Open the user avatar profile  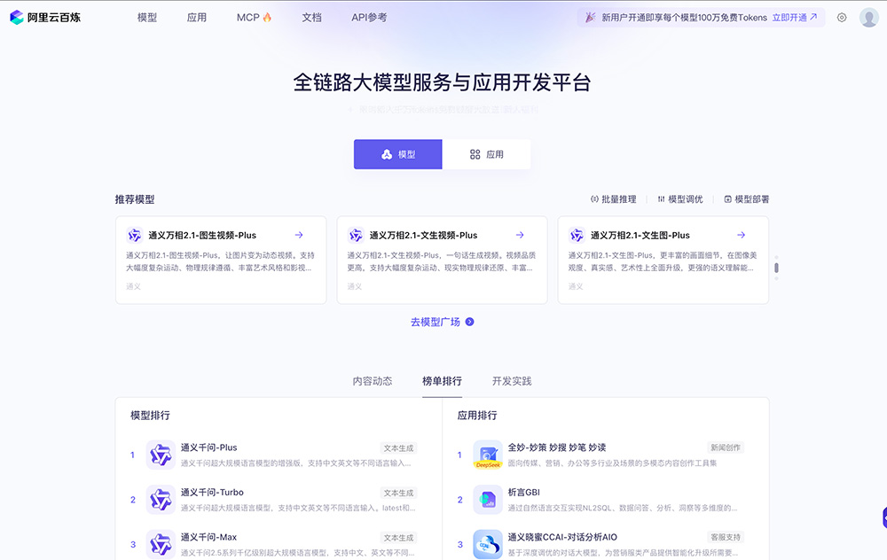click(869, 18)
